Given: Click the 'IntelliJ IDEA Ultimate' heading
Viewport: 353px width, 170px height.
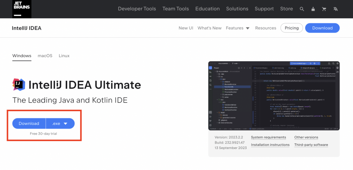Looking at the screenshot, I should tap(85, 85).
